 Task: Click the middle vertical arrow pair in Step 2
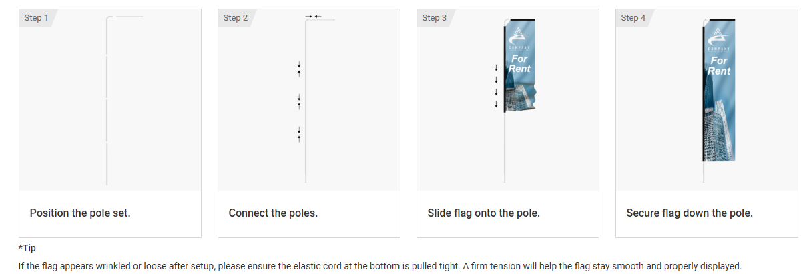299,101
